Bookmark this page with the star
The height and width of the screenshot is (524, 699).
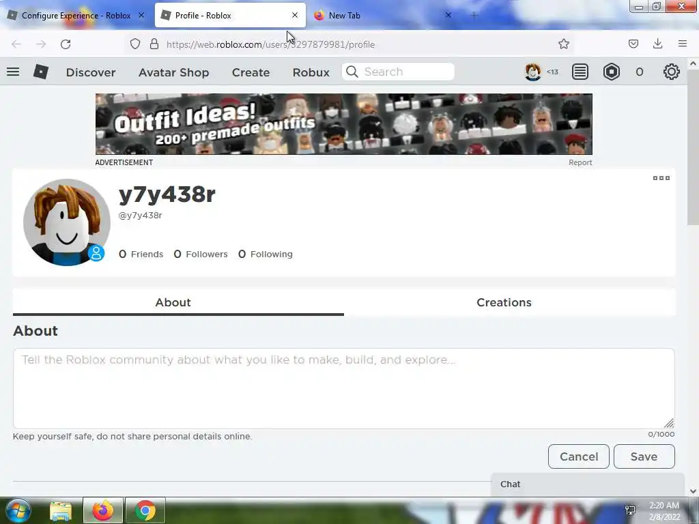tap(563, 44)
